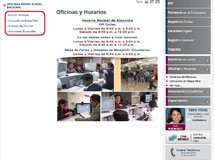Open the Servicios en Línea menu label

(182, 60)
